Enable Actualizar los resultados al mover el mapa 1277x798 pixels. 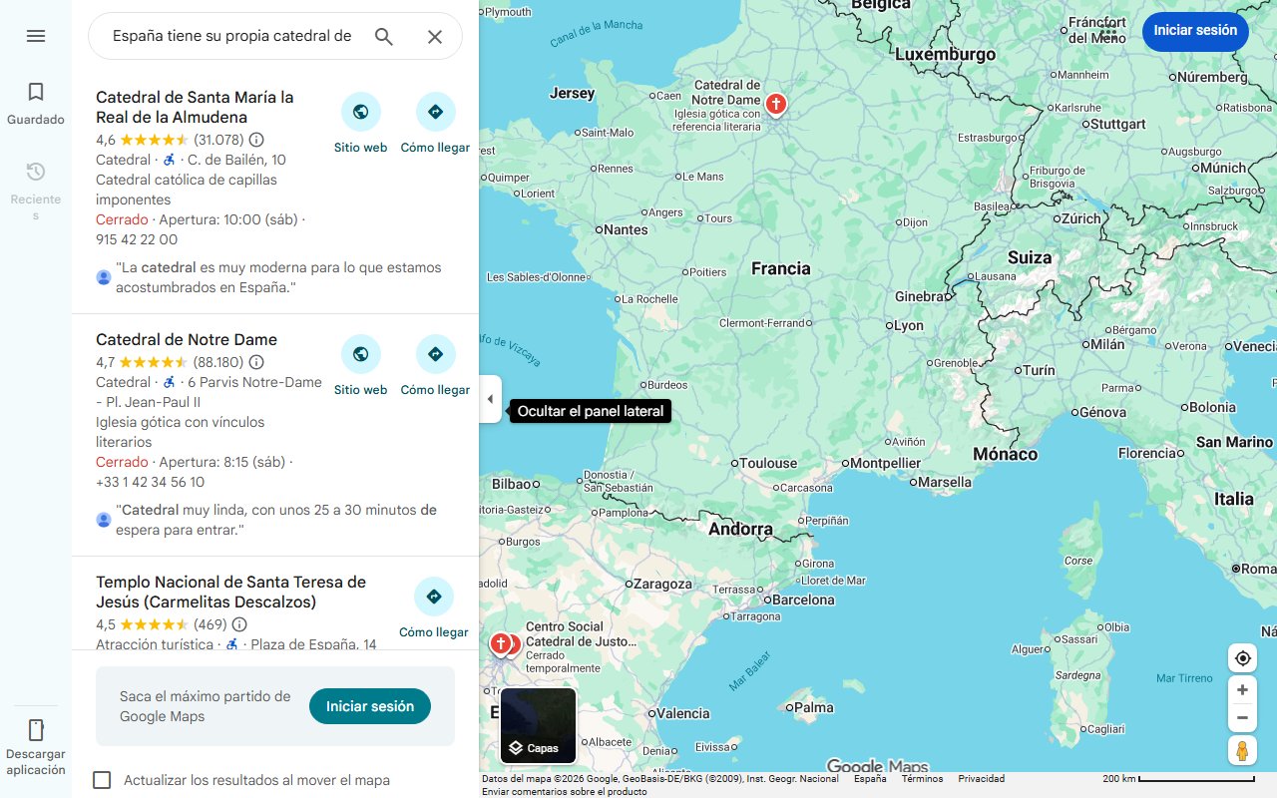[x=101, y=780]
